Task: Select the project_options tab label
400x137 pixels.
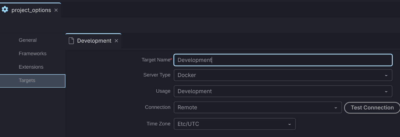Action: (31, 10)
